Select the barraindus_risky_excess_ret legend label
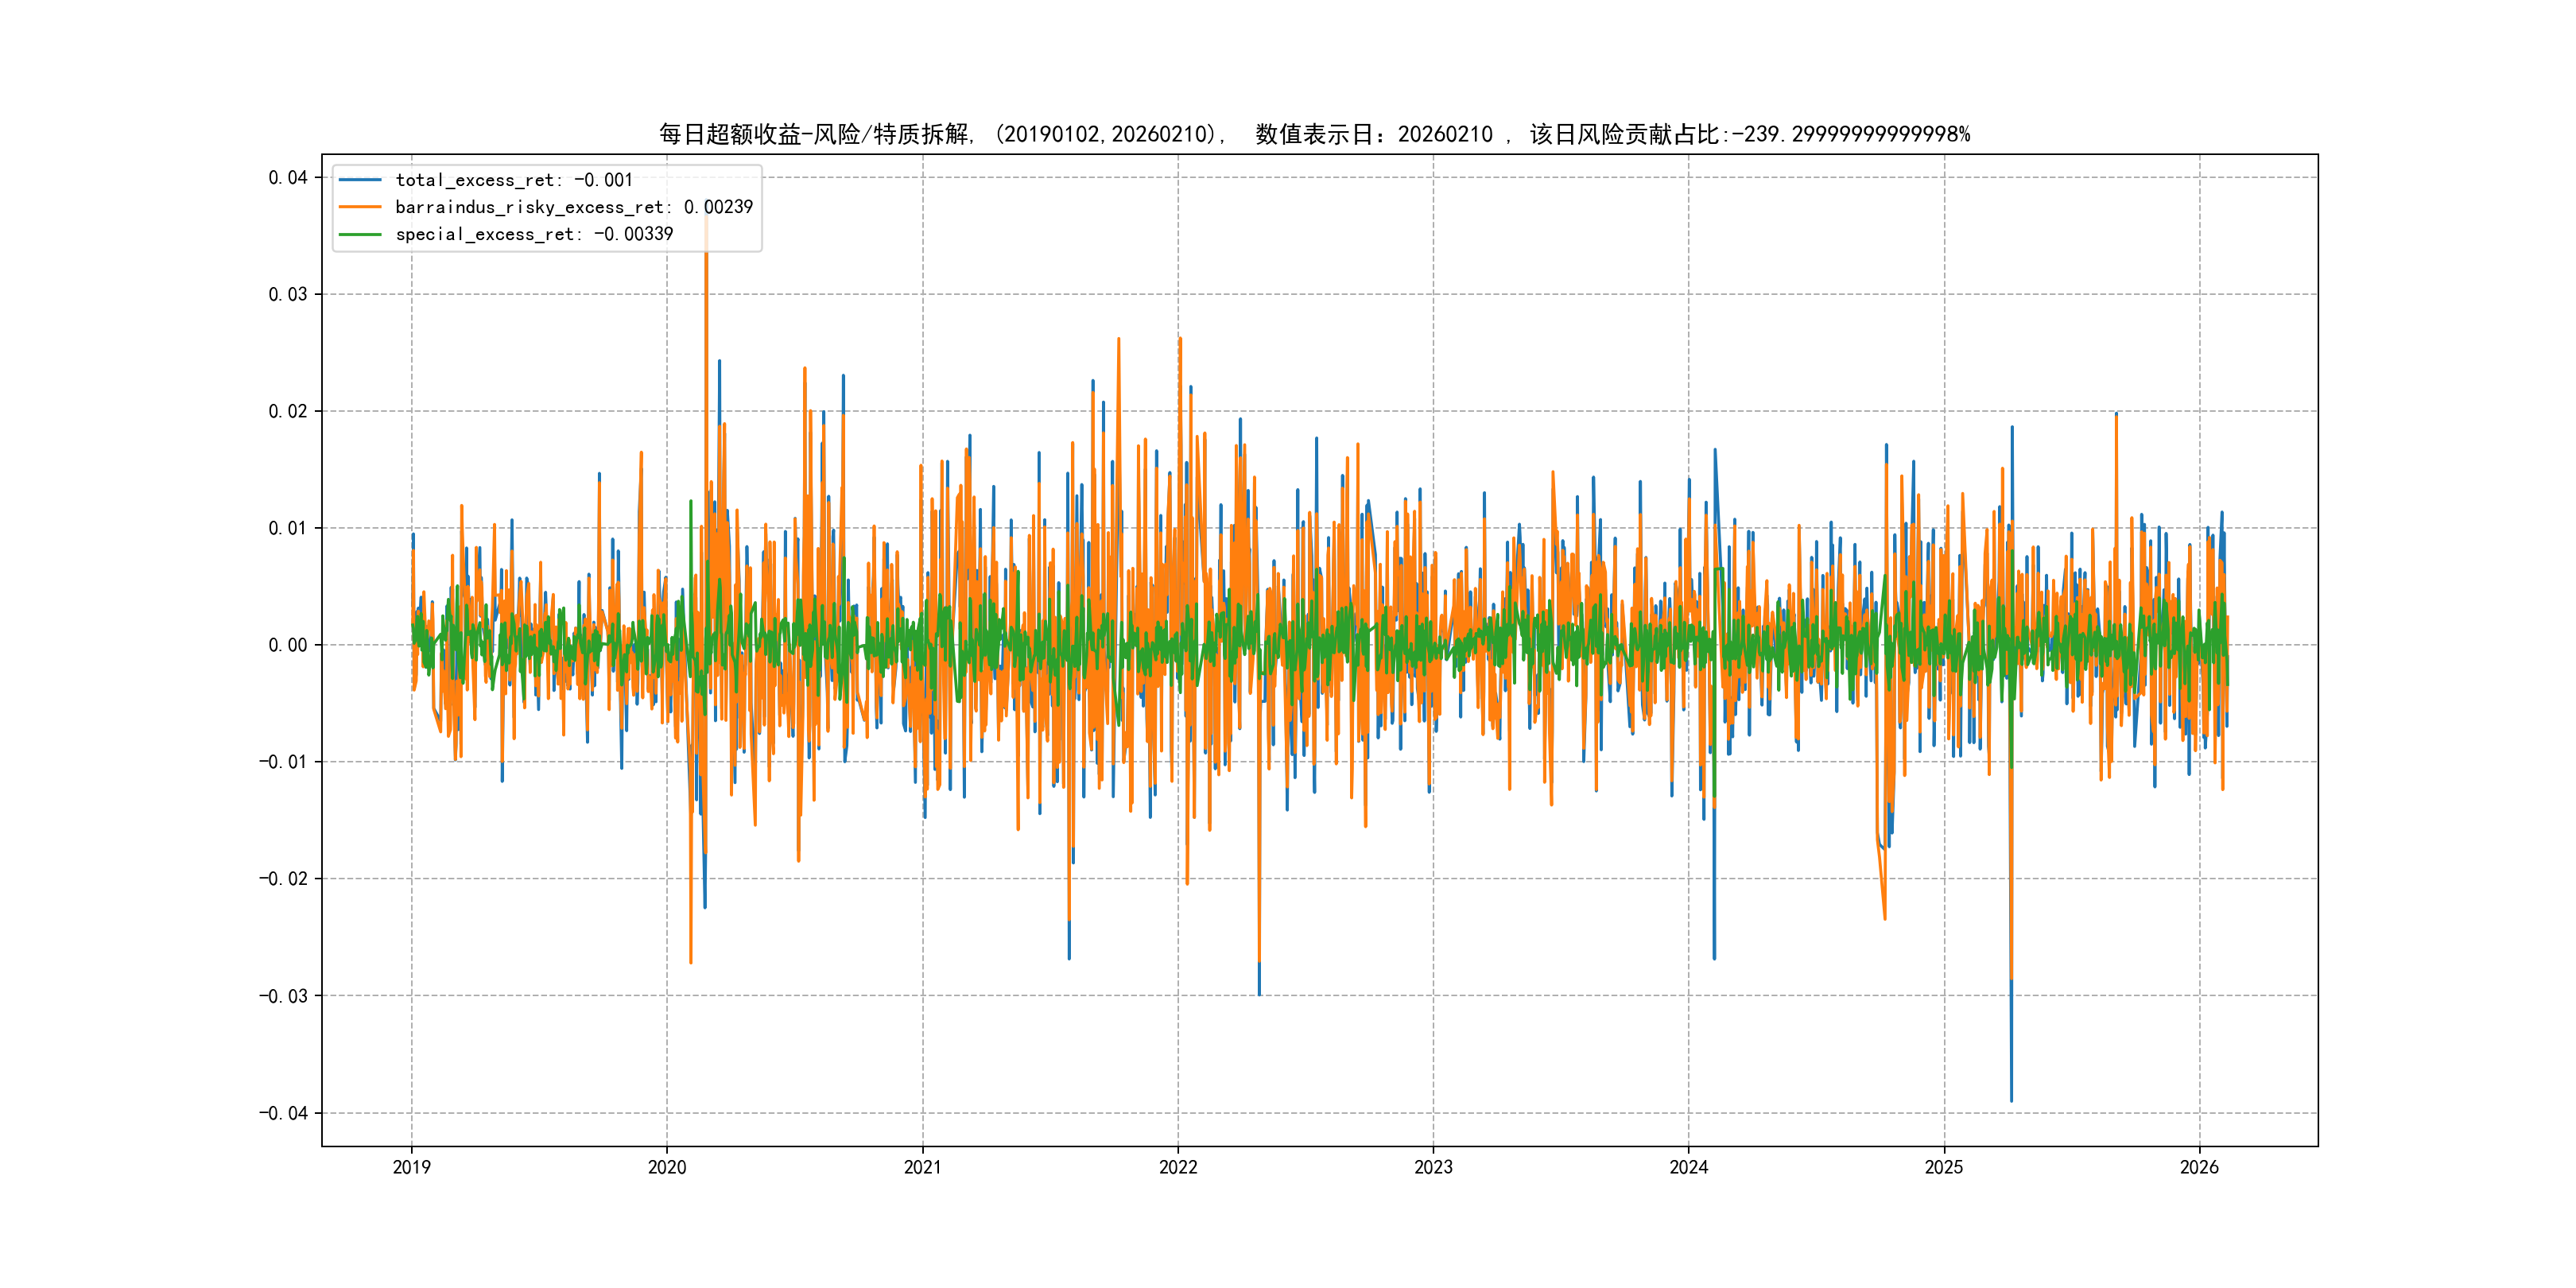 coord(574,207)
